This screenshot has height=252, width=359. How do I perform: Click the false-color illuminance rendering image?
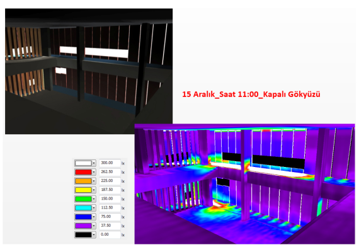pos(244,184)
